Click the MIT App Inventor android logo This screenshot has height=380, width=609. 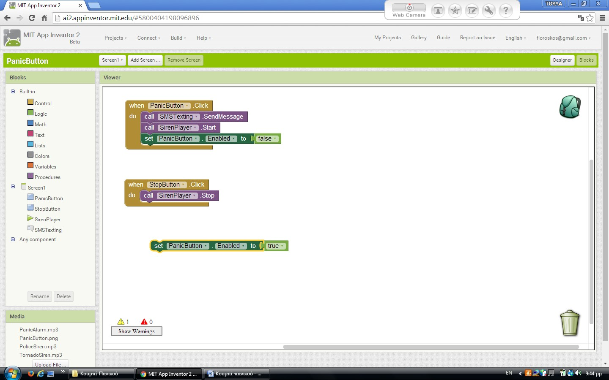(12, 38)
